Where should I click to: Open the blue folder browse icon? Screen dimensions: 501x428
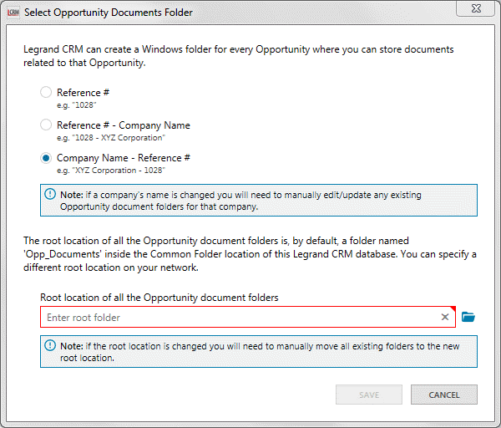click(468, 317)
